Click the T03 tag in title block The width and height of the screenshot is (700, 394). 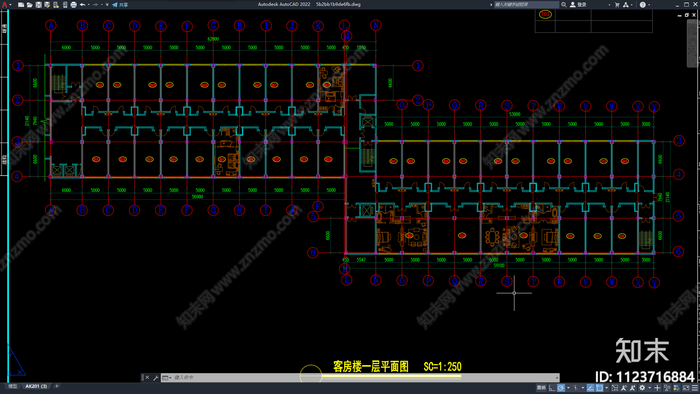[x=545, y=14]
